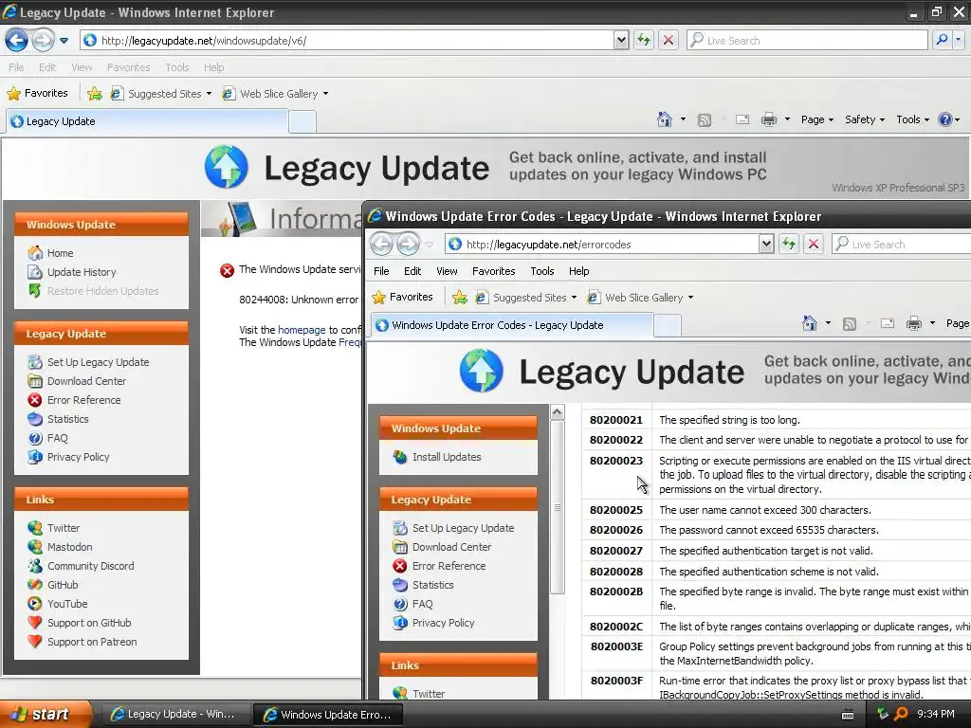Viewport: 971px width, 728px height.
Task: Click Refresh icon in the Legacy Update window
Action: [x=644, y=40]
